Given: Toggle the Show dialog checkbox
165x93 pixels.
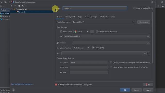Looking at the screenshot, I should pyautogui.click(x=93, y=48).
